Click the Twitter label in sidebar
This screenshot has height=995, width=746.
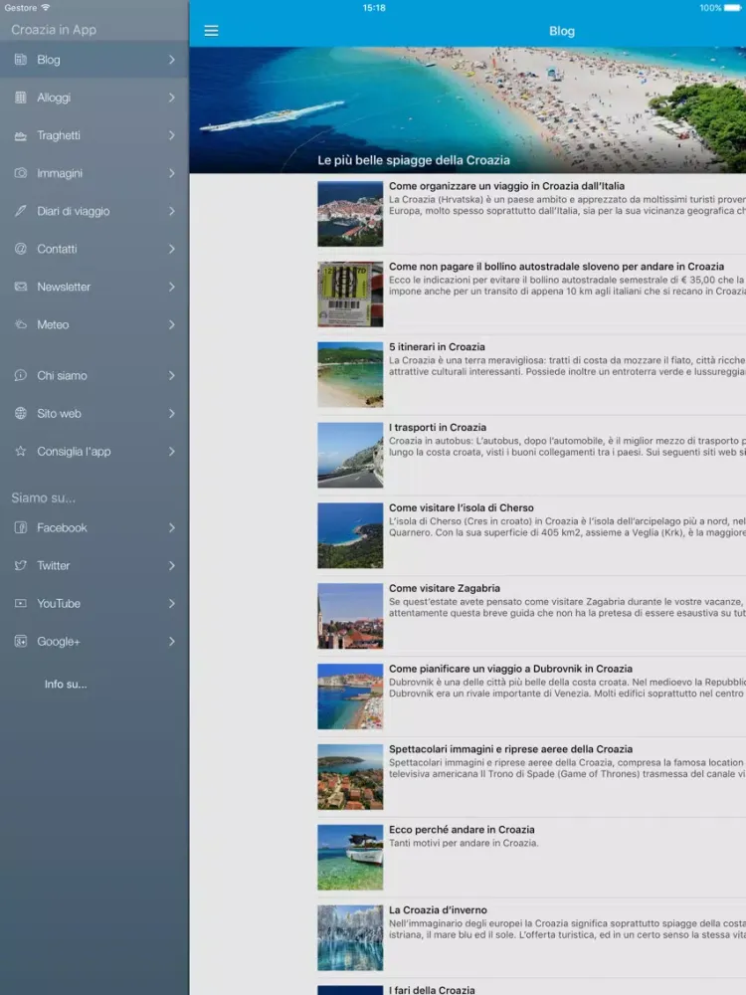(54, 565)
